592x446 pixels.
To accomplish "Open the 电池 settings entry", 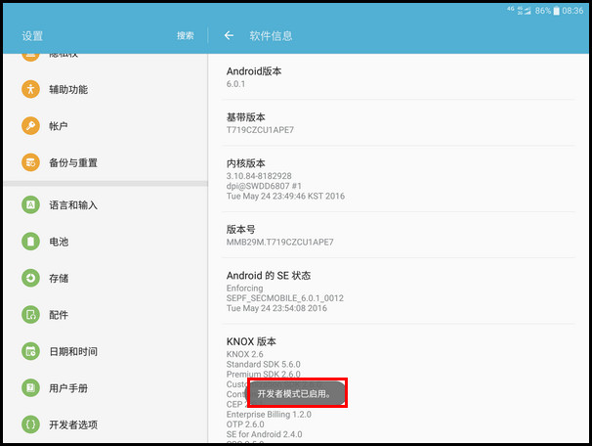I will pyautogui.click(x=106, y=242).
